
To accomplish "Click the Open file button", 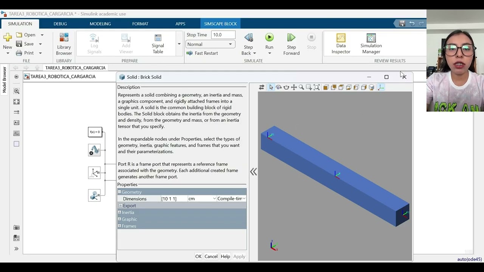I will click(x=26, y=35).
